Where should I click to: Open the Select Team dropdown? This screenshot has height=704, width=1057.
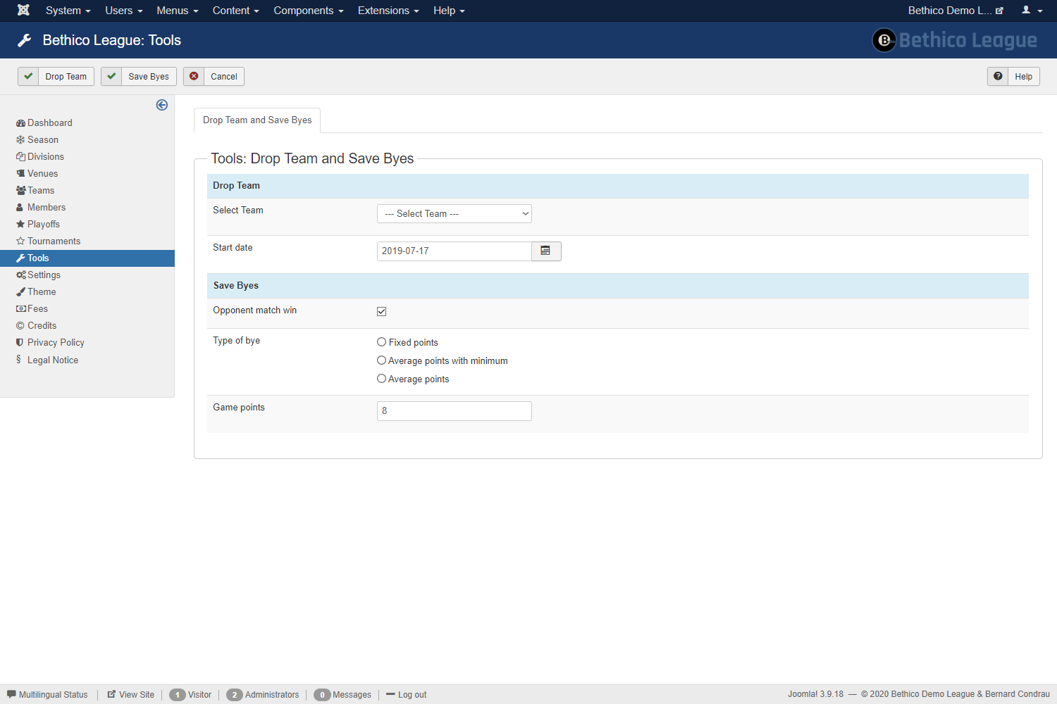(x=455, y=214)
